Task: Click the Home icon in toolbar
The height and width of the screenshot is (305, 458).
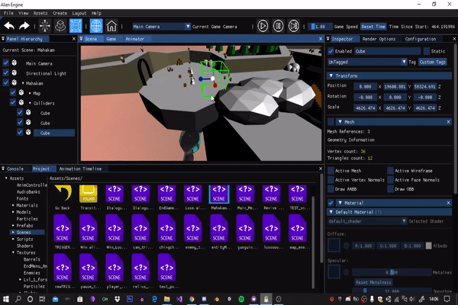Action: point(111,26)
